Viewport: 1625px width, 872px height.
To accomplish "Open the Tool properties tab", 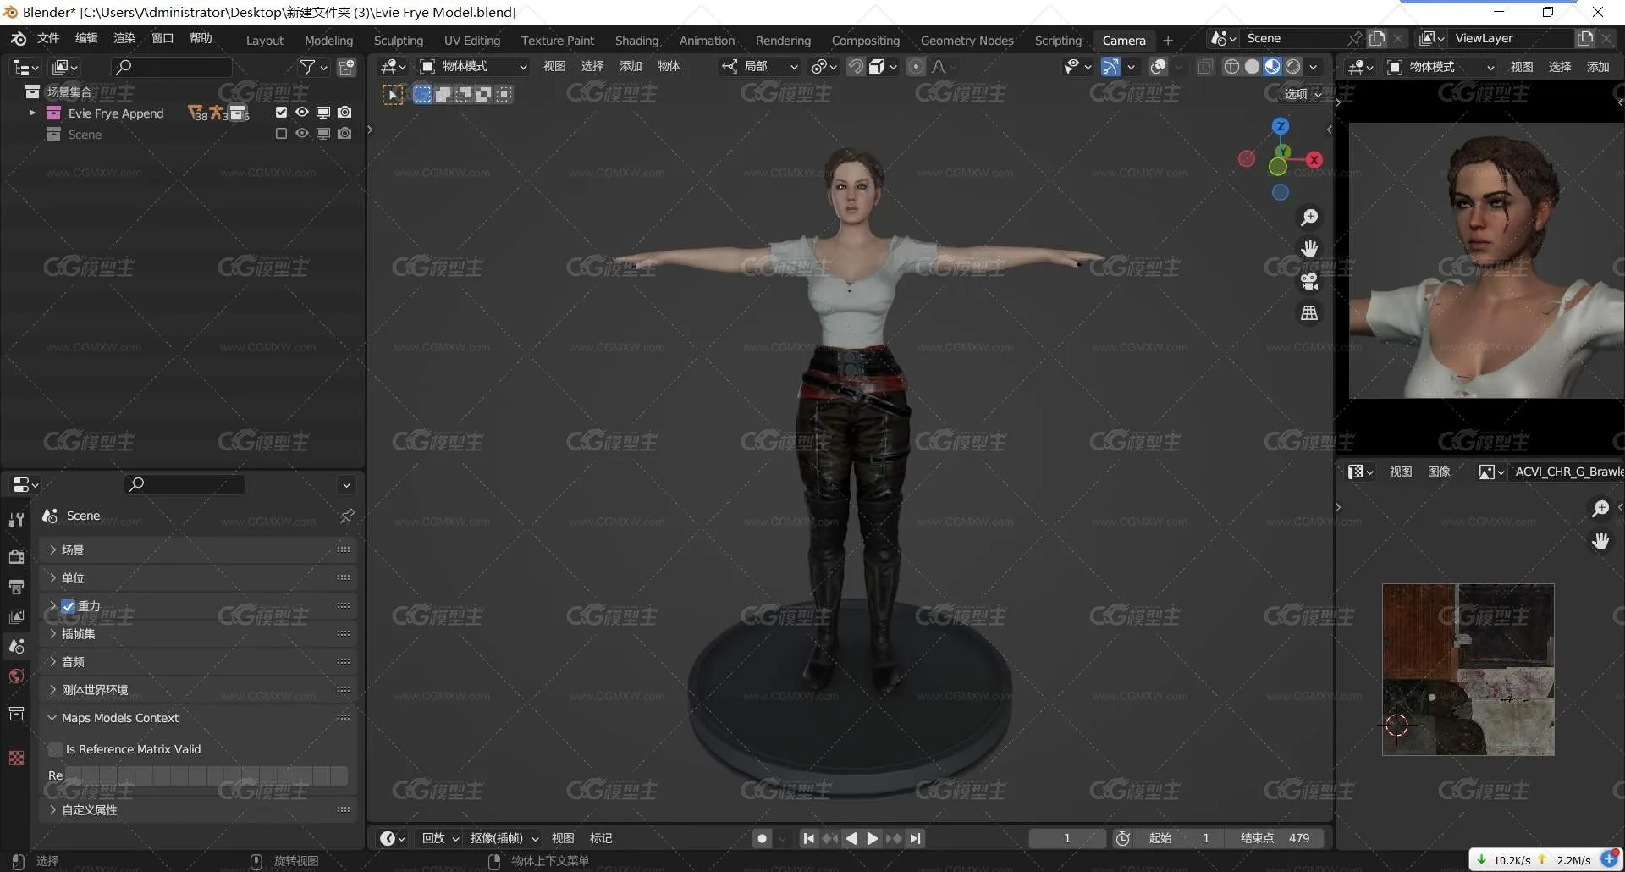I will [16, 520].
